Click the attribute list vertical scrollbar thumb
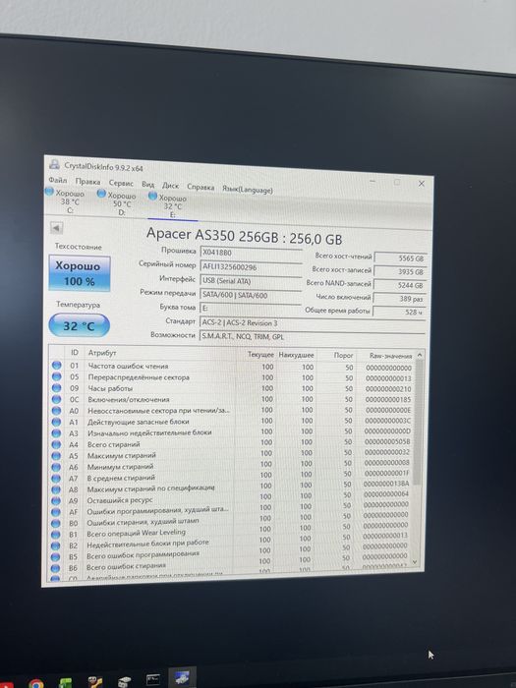This screenshot has width=516, height=688. (418, 422)
